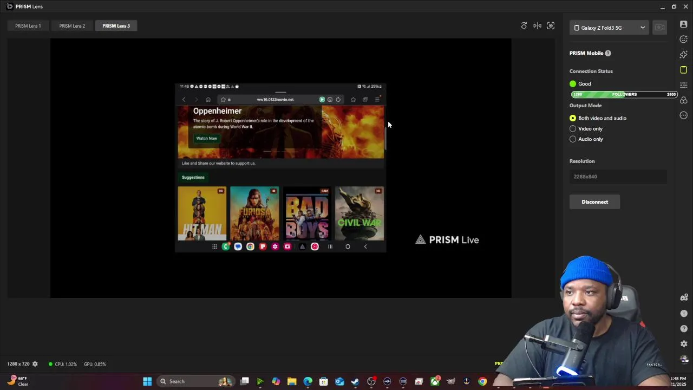Click the Oppenheimer title in phone preview

(x=218, y=111)
